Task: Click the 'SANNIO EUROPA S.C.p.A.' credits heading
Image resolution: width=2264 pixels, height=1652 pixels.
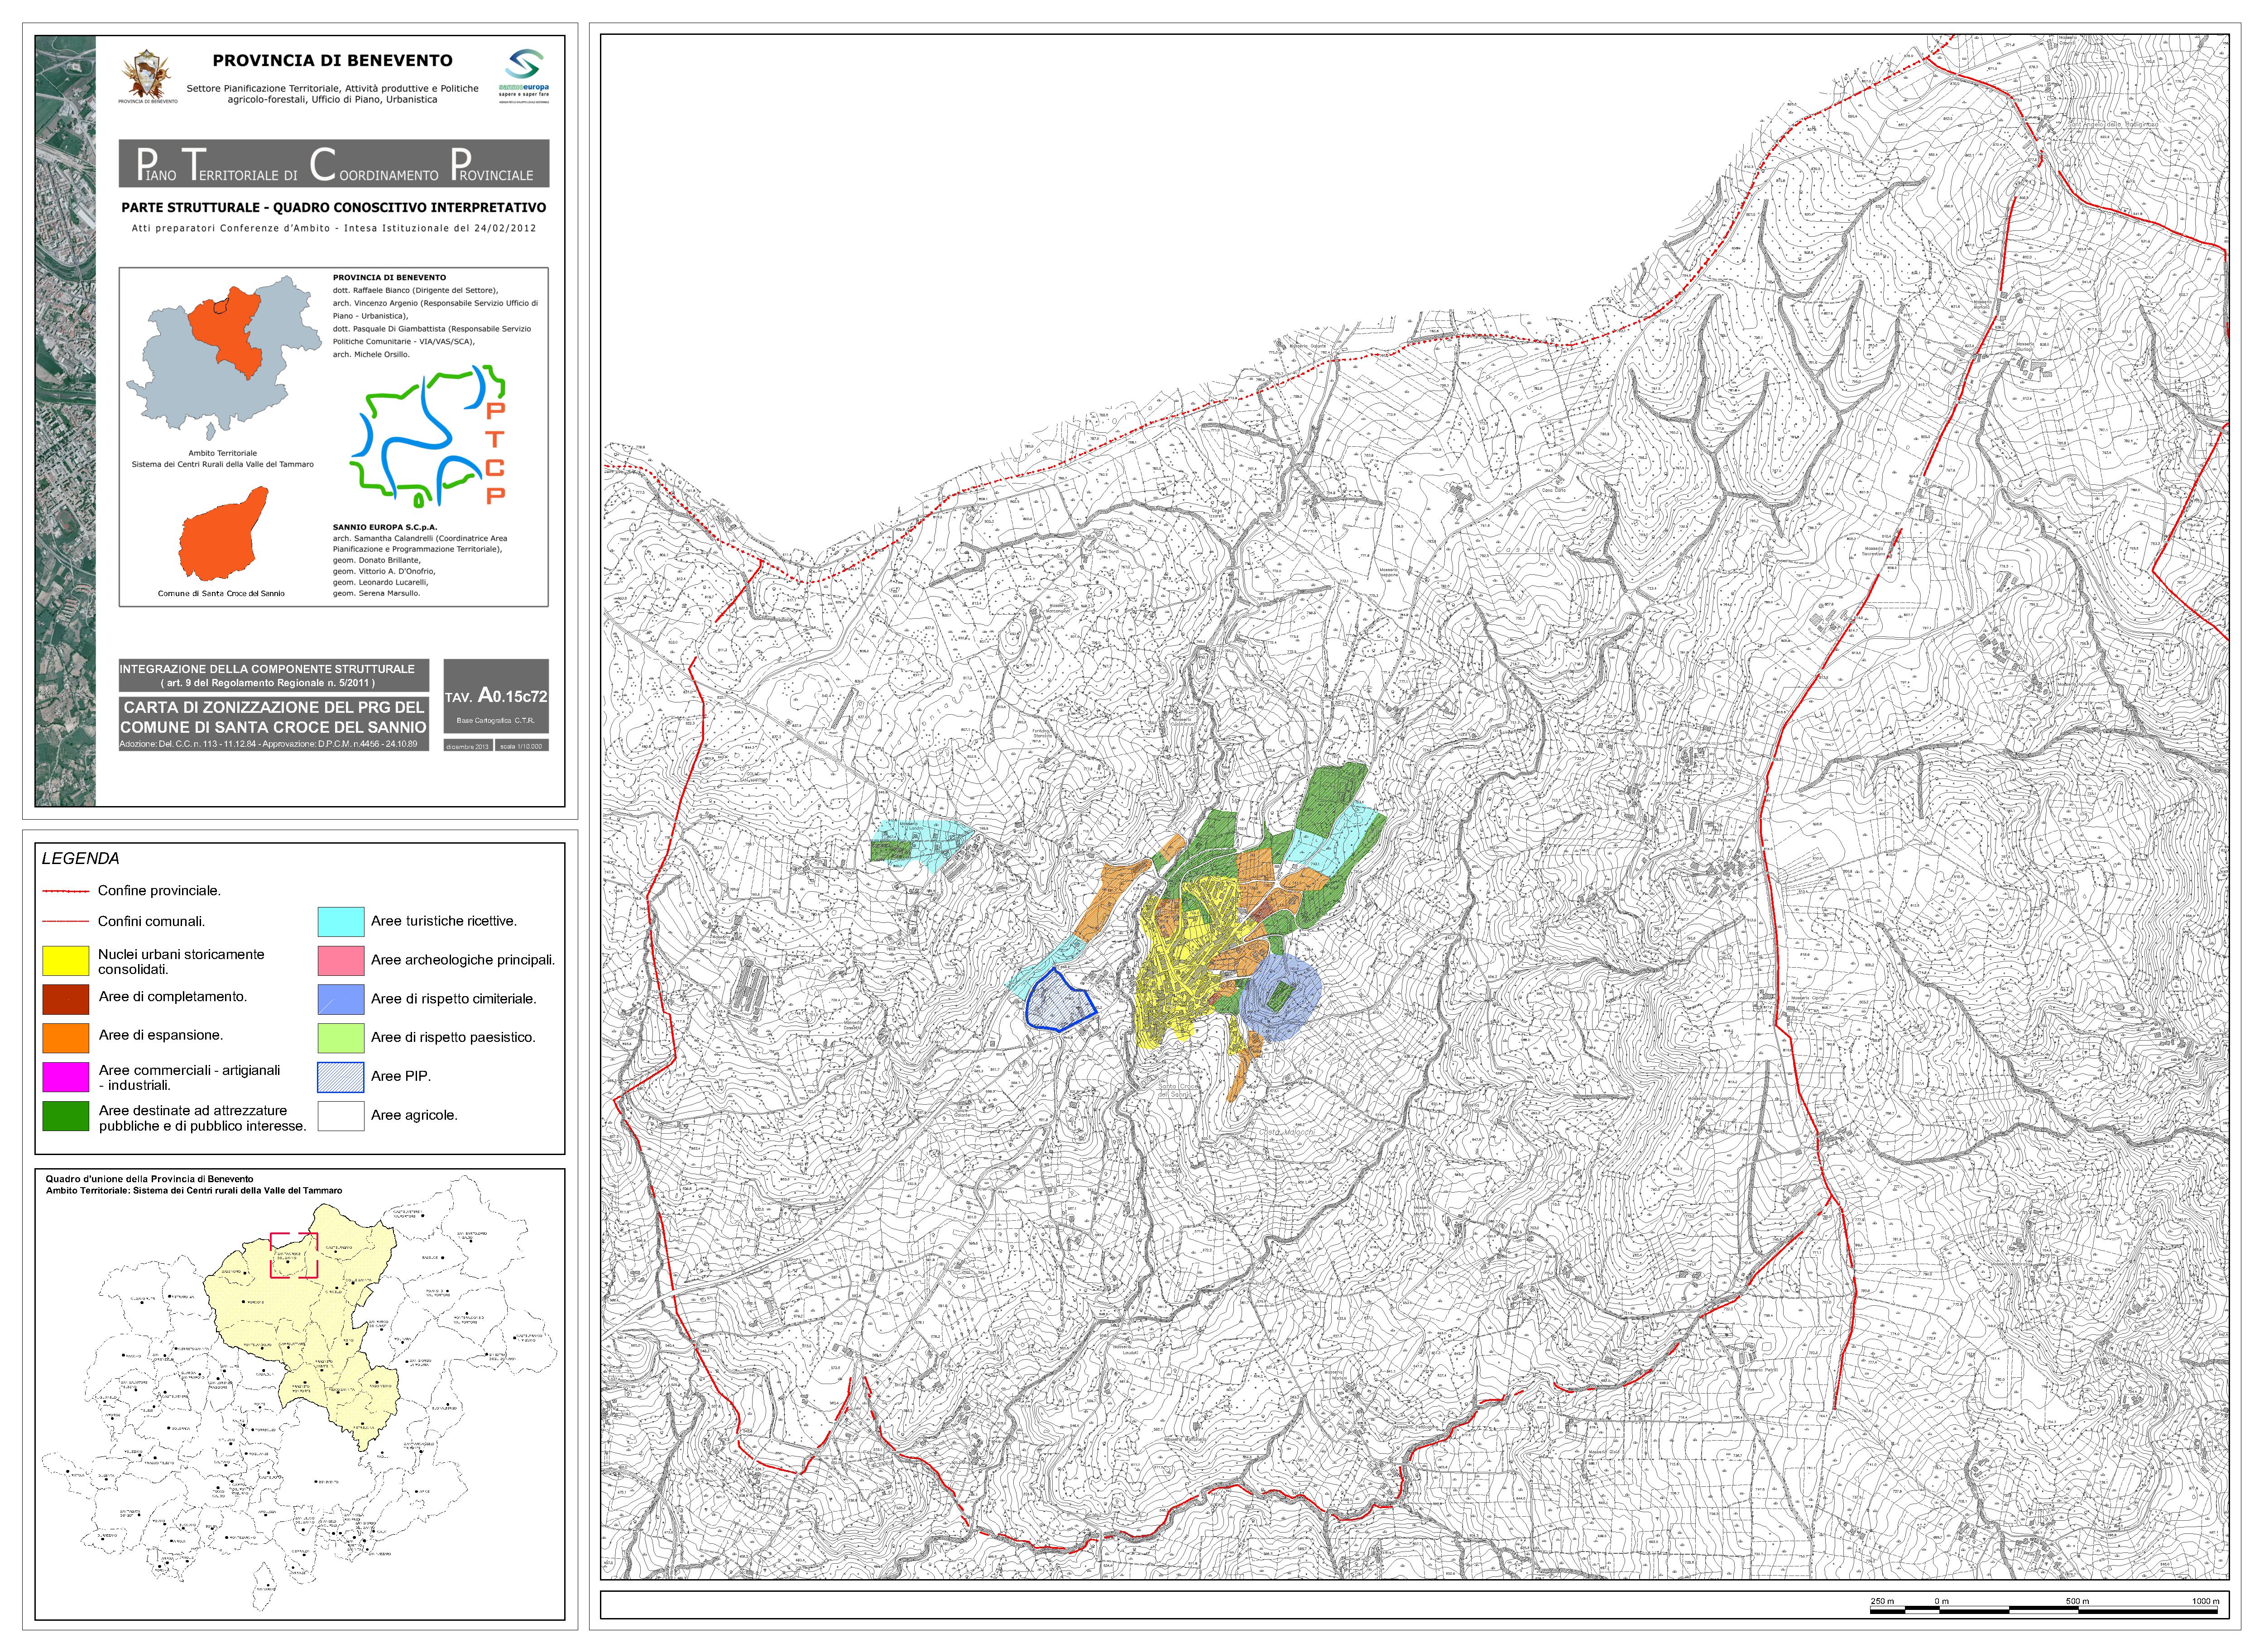Action: coord(385,527)
